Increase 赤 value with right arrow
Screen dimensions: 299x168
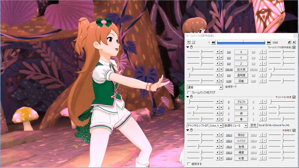[221, 108]
